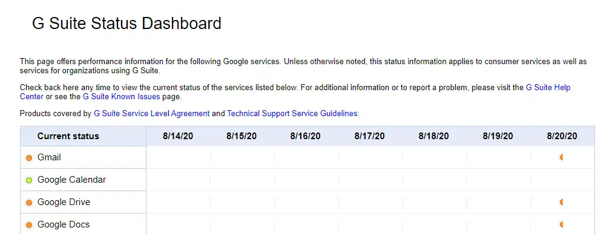Click the 8/17/20 date column header

pos(369,136)
